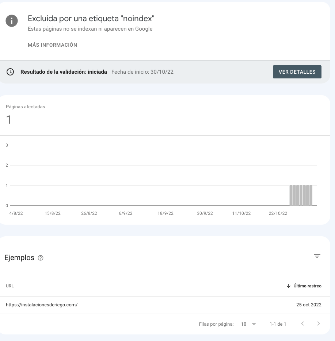The height and width of the screenshot is (341, 335).
Task: Open MÁS INFORMACIÓN link
Action: [x=52, y=45]
